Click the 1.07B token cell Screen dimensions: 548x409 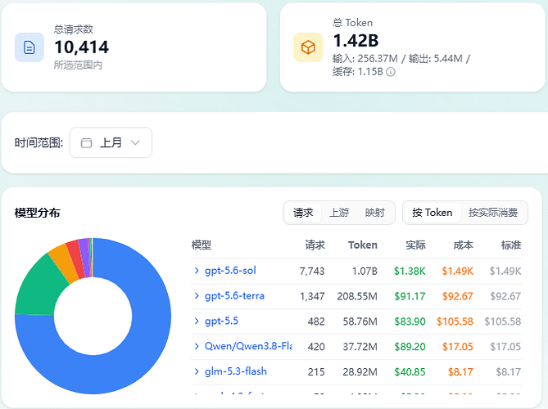(x=365, y=271)
